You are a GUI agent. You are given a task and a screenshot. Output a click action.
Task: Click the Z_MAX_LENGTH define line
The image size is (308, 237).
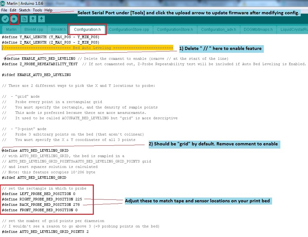[x=51, y=42]
